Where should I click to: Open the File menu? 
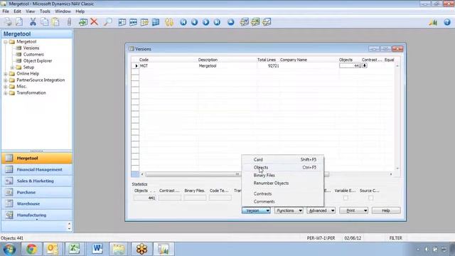6,11
